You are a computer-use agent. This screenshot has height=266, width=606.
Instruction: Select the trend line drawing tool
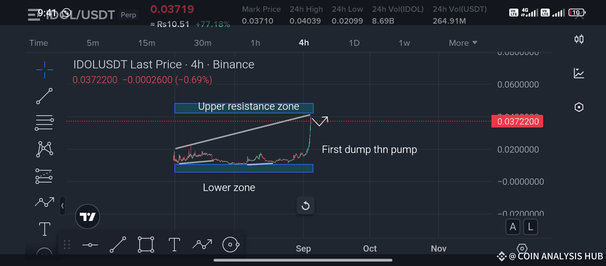[44, 96]
